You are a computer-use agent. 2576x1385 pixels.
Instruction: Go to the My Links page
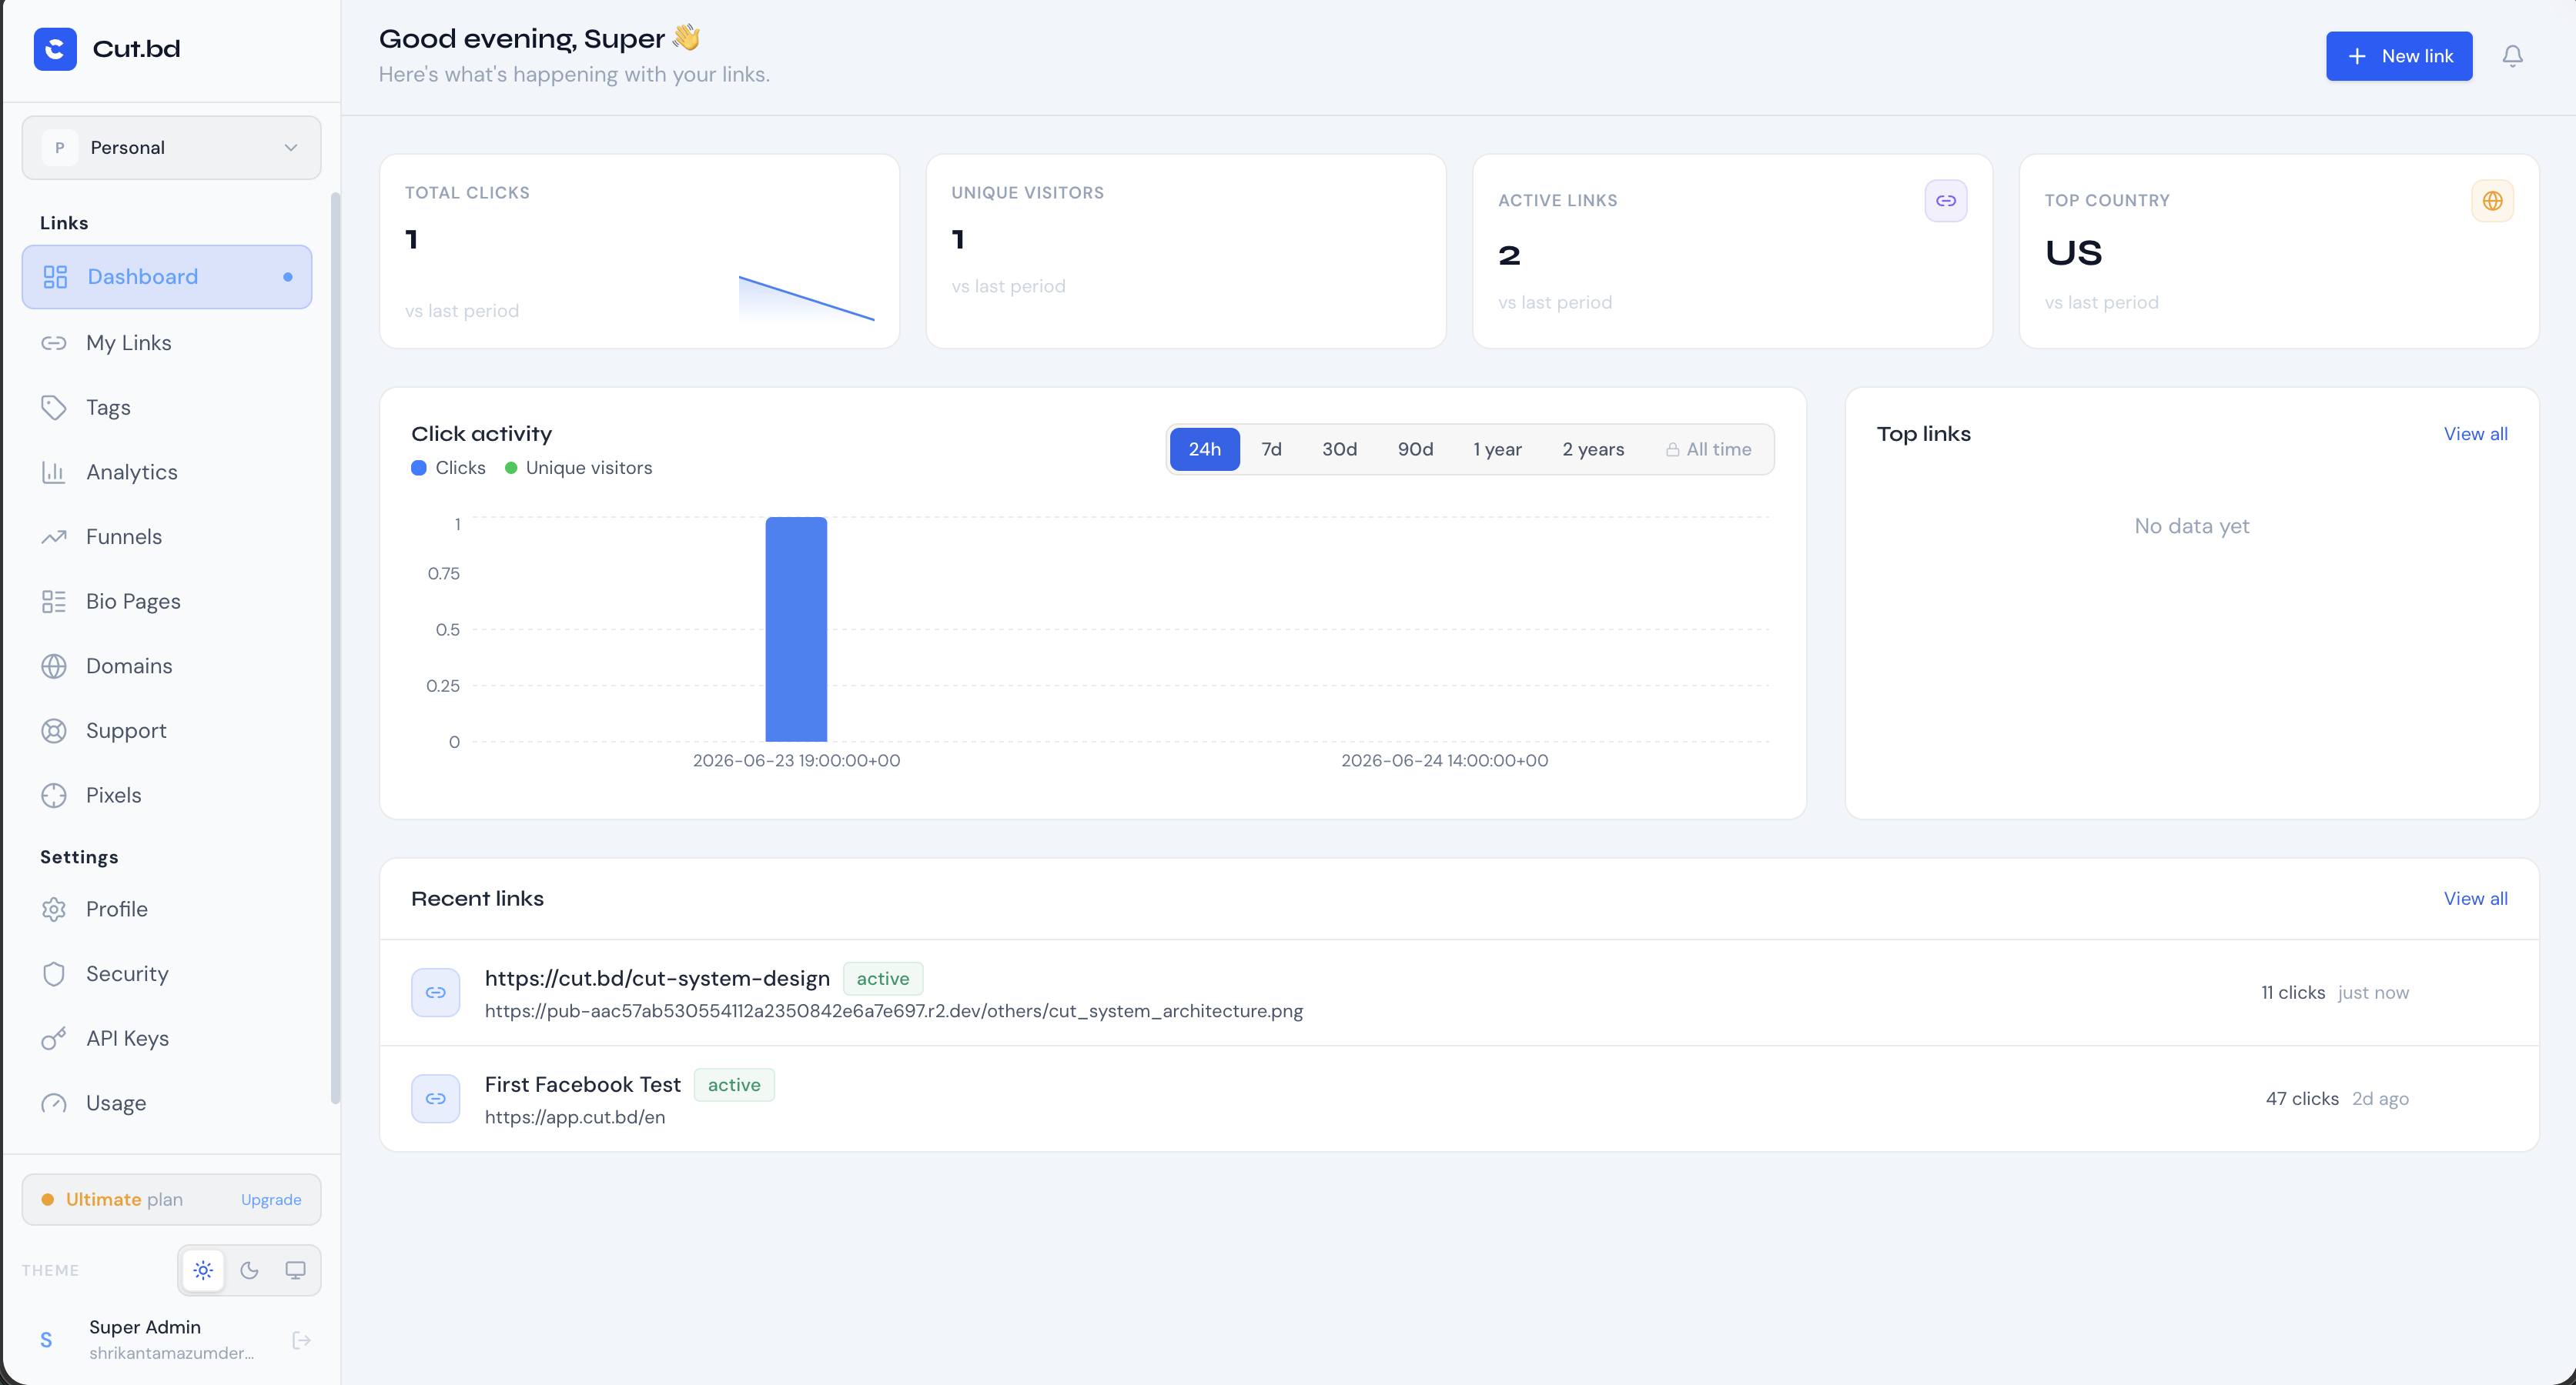pos(167,342)
